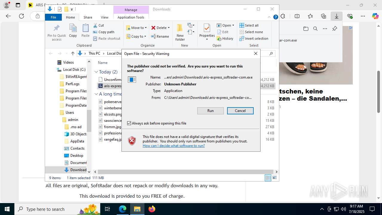Select elcosts.png file in list

click(113, 114)
